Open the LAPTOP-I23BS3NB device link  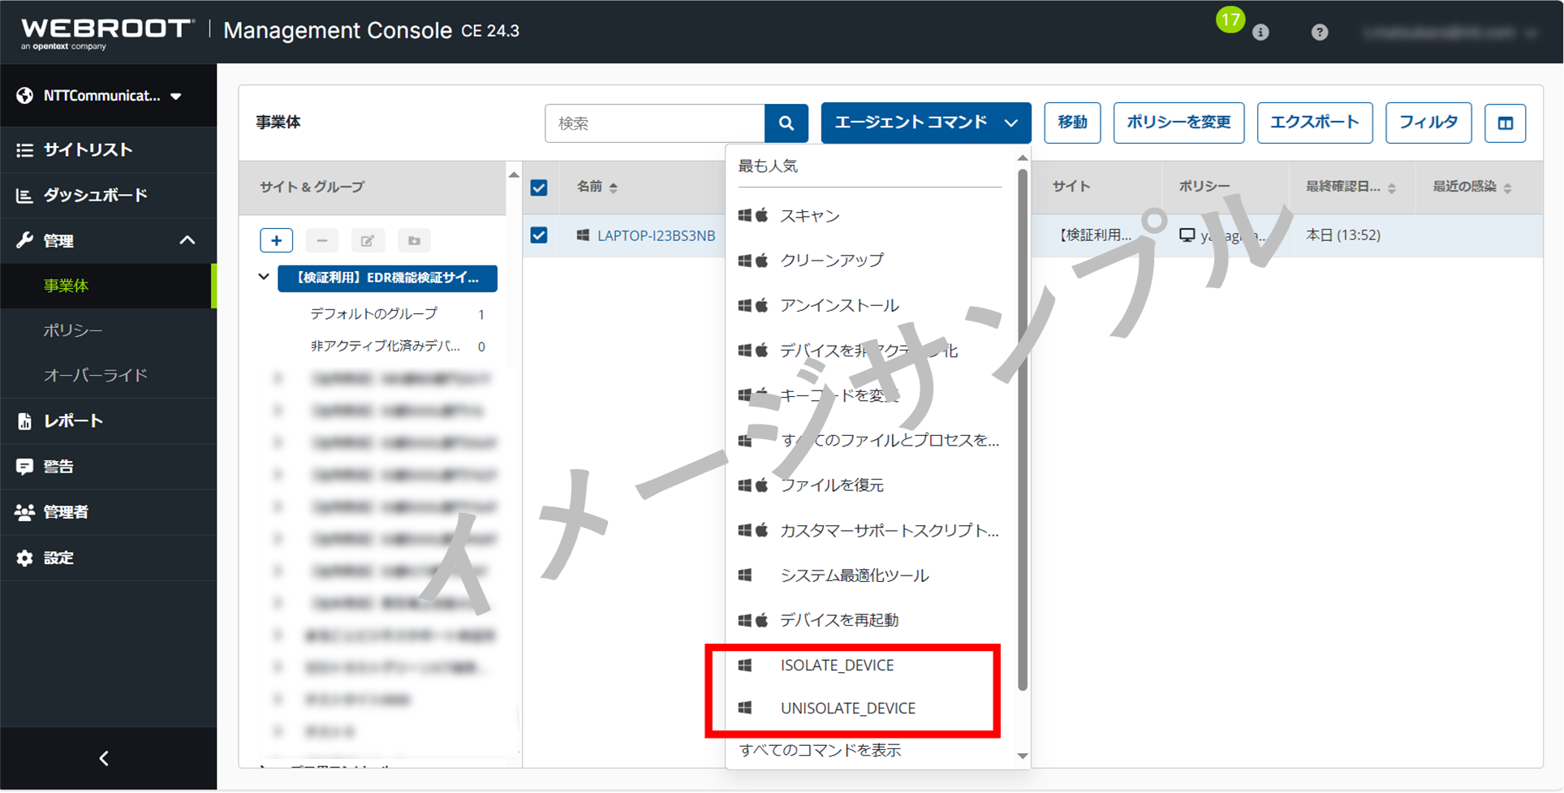click(656, 235)
